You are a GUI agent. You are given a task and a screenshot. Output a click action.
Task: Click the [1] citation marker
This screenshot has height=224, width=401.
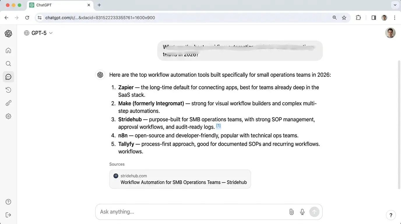click(x=219, y=126)
